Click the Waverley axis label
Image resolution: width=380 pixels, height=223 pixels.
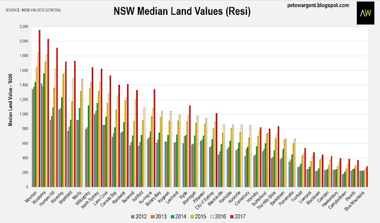(58, 197)
